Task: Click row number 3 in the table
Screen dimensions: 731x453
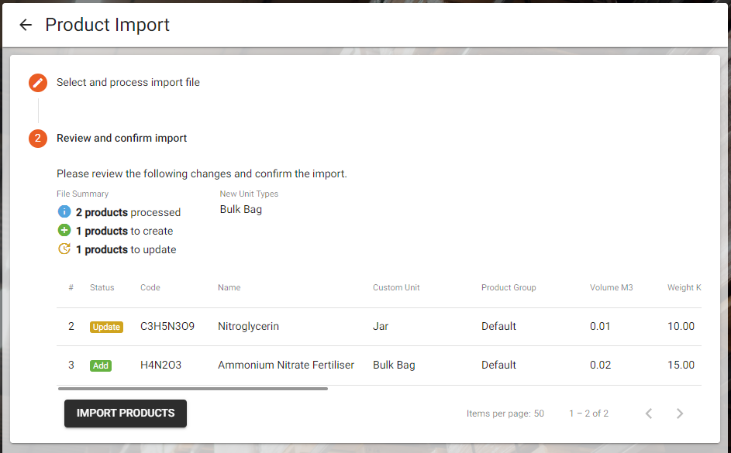Action: (71, 365)
